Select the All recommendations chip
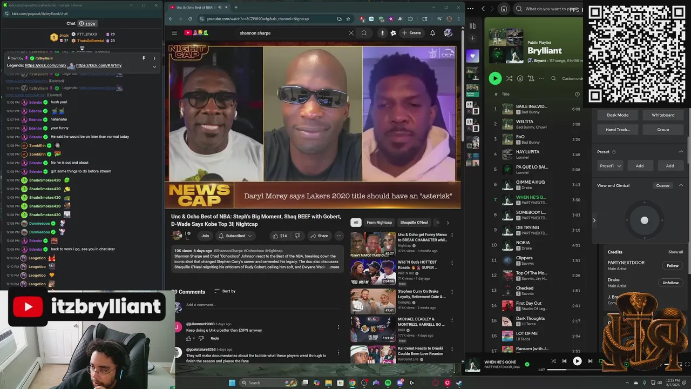 356,223
